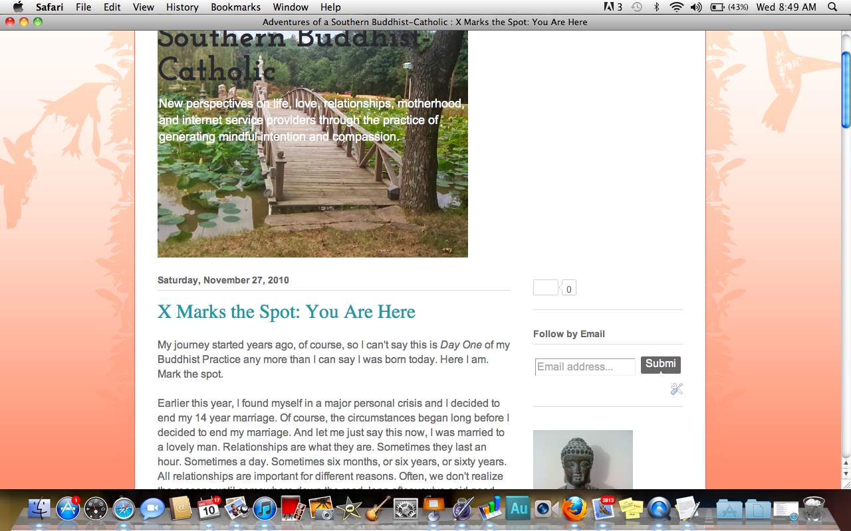Open the History menu
Screen dimensions: 851x531
(x=182, y=7)
